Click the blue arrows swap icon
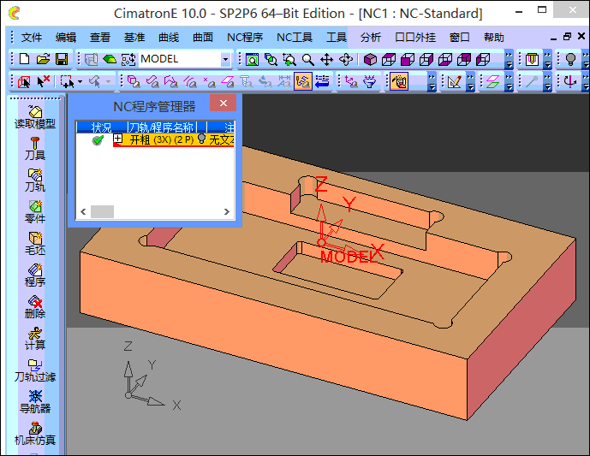590x456 pixels. [x=322, y=81]
